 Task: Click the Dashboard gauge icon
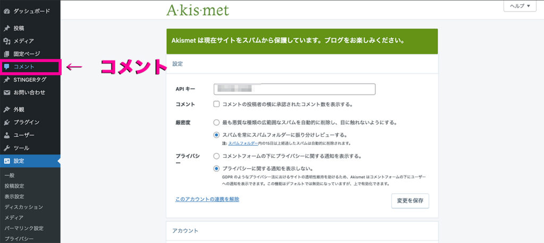tap(6, 11)
